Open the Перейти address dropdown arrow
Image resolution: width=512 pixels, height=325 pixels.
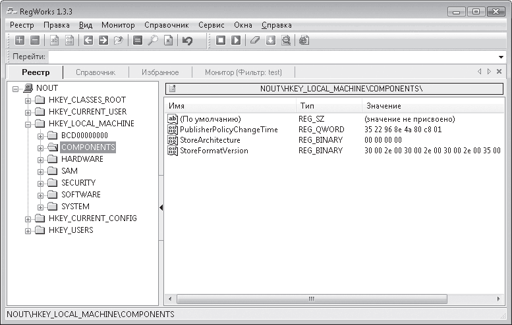click(x=501, y=57)
